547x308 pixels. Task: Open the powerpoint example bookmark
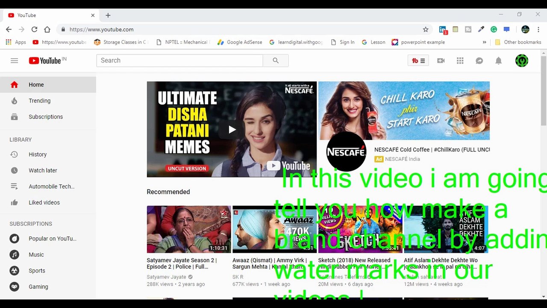(418, 42)
